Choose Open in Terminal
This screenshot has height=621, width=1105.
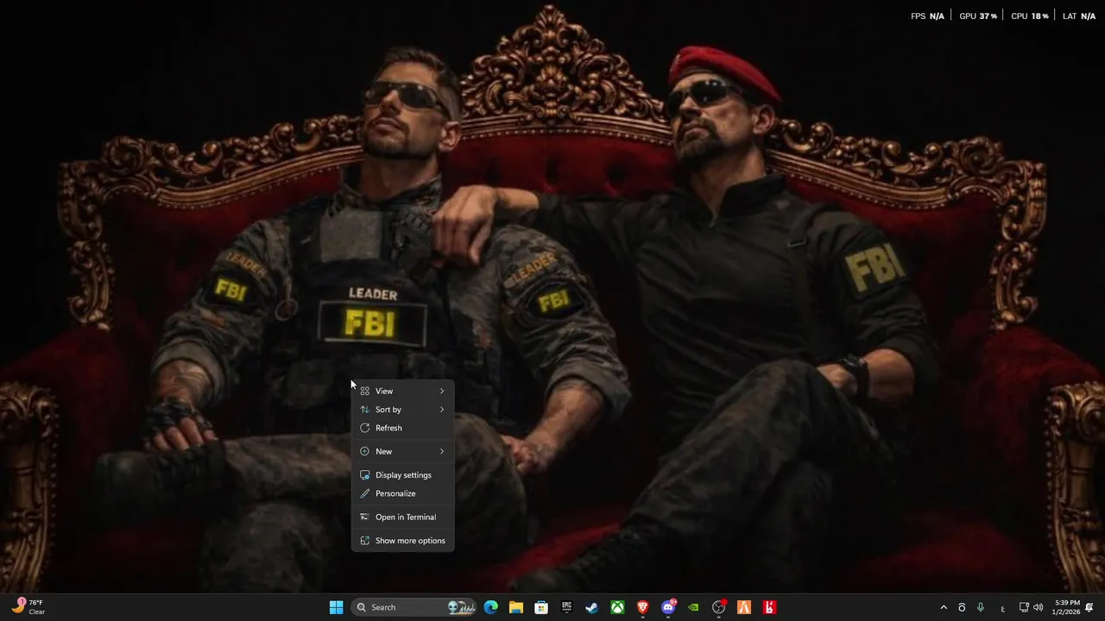point(402,517)
